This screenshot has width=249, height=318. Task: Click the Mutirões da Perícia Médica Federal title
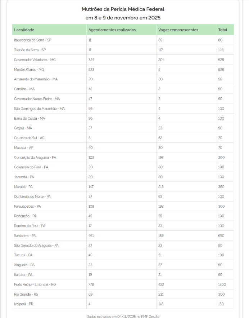click(123, 9)
